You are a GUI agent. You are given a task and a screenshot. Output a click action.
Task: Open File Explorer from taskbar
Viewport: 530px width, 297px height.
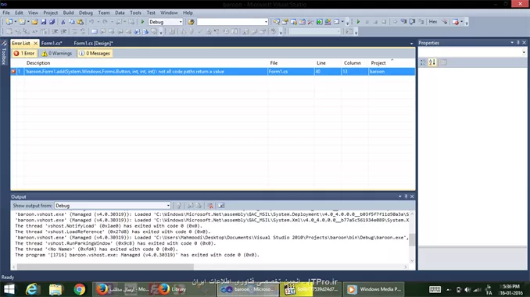[56, 289]
